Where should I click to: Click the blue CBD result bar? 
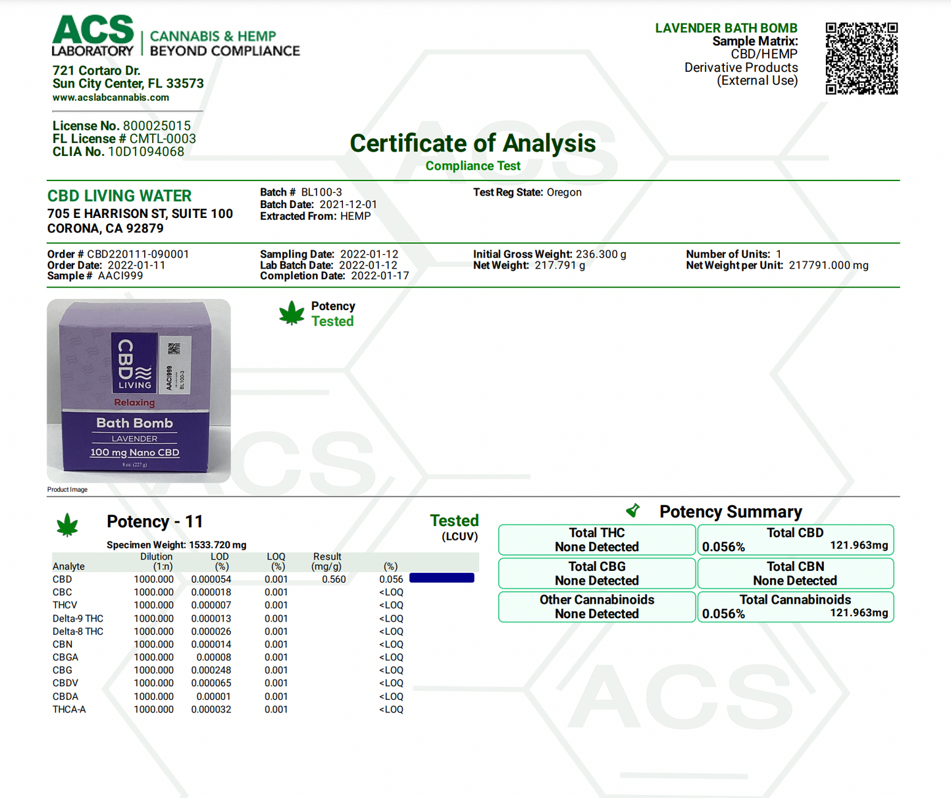(x=442, y=578)
